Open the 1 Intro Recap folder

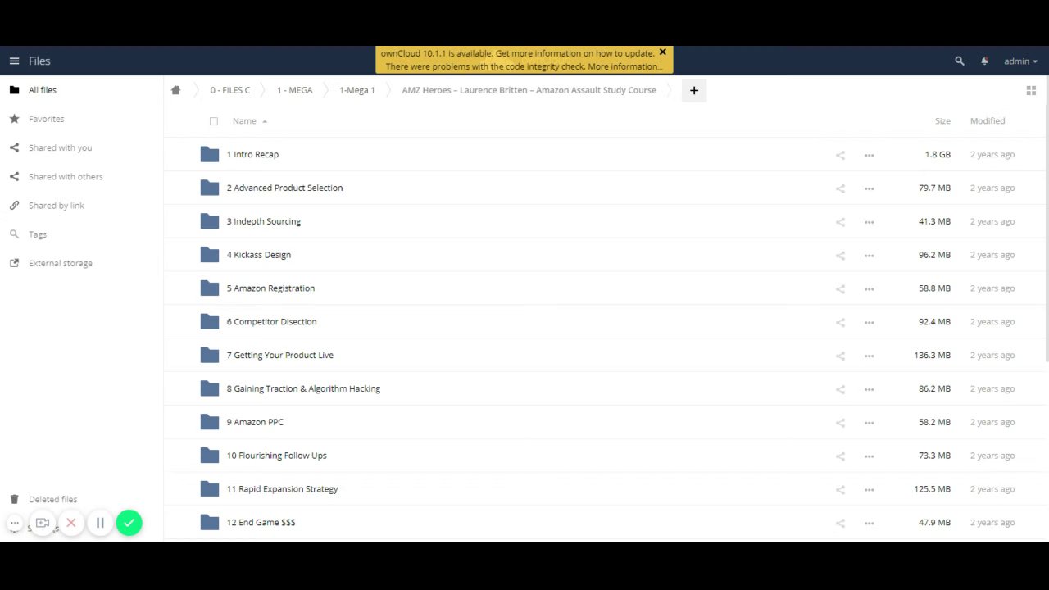coord(252,154)
